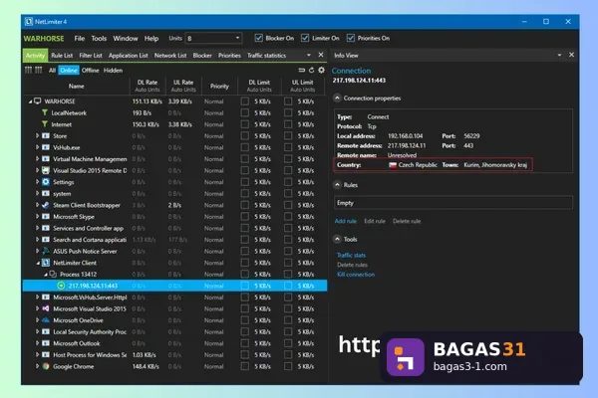
Task: Click the NetLimiter 4 title bar app icon
Action: [x=29, y=22]
